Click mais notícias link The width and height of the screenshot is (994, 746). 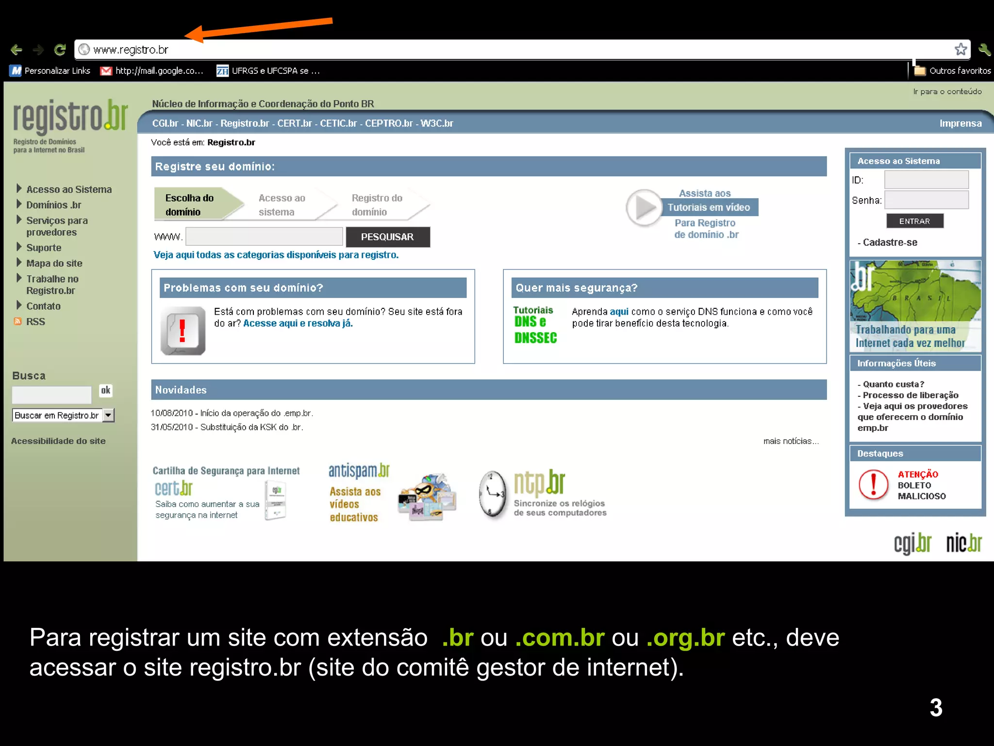(x=791, y=441)
